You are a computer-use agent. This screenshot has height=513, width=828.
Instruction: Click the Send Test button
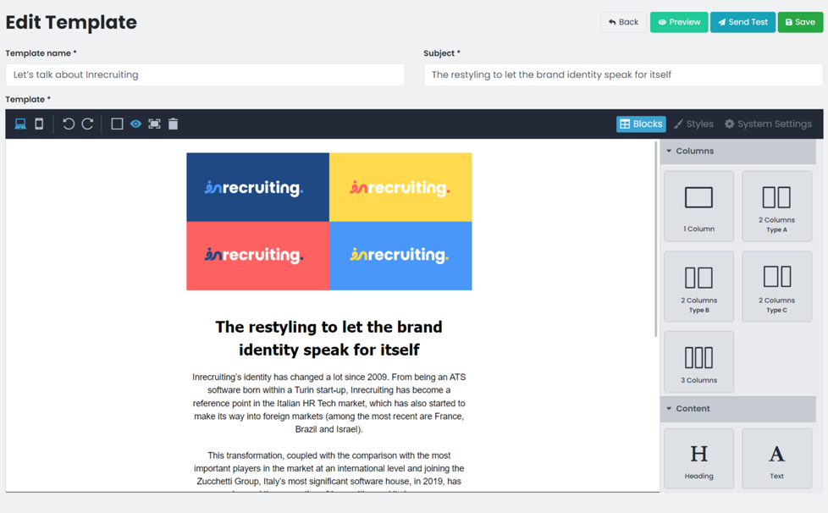tap(742, 22)
